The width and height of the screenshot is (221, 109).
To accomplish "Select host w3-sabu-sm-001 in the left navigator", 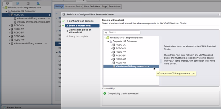I will (33, 18).
